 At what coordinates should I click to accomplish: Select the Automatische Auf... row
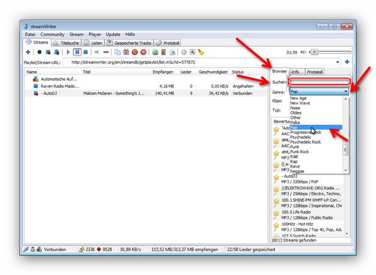(146, 79)
